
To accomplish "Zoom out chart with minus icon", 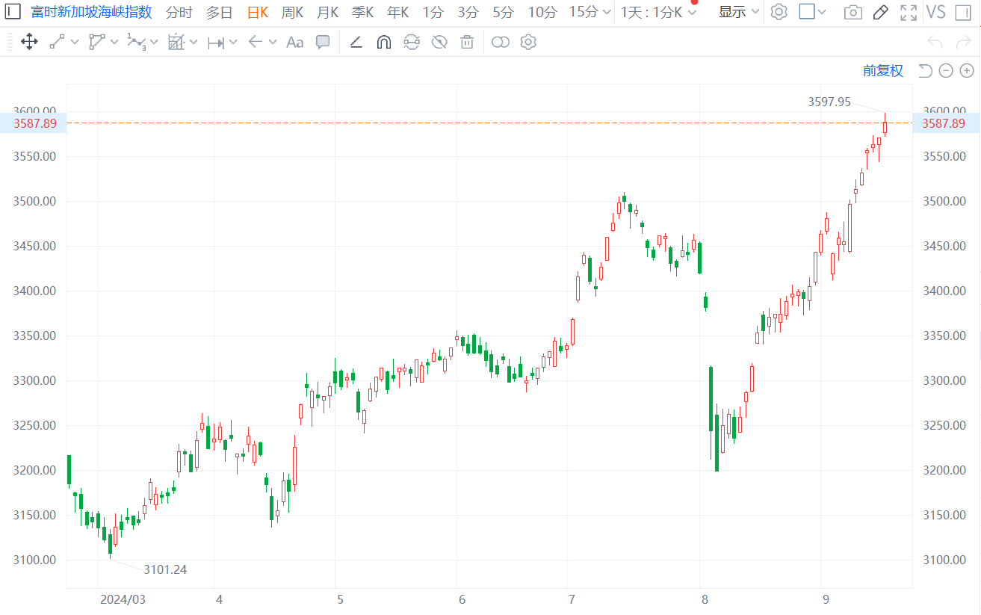I will point(946,71).
